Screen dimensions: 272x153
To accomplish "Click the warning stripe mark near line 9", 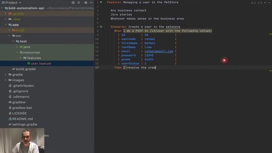I will coord(270,34).
